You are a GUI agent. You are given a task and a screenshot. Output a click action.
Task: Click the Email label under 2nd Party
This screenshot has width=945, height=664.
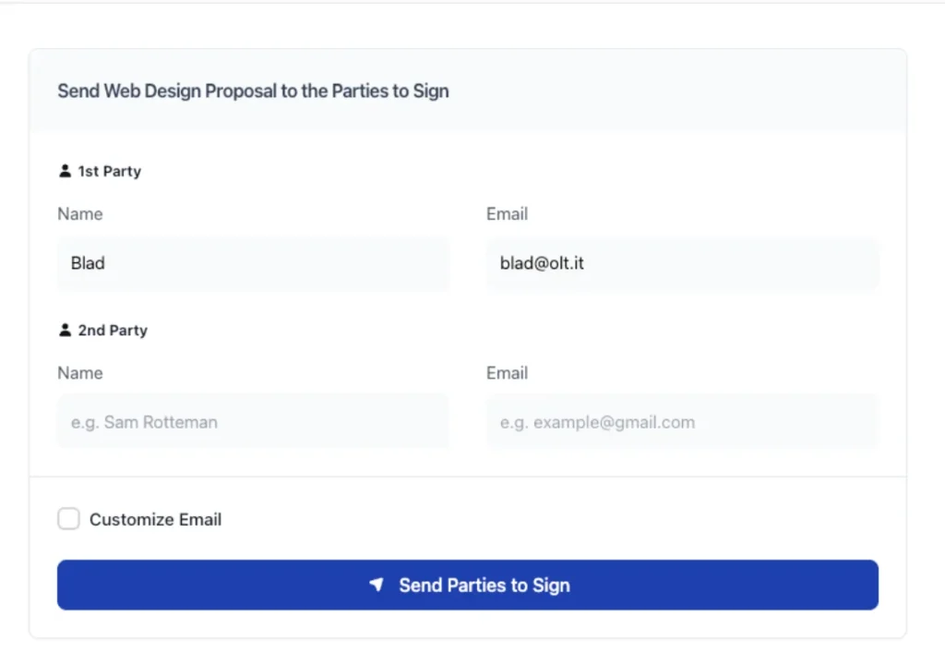pos(507,373)
